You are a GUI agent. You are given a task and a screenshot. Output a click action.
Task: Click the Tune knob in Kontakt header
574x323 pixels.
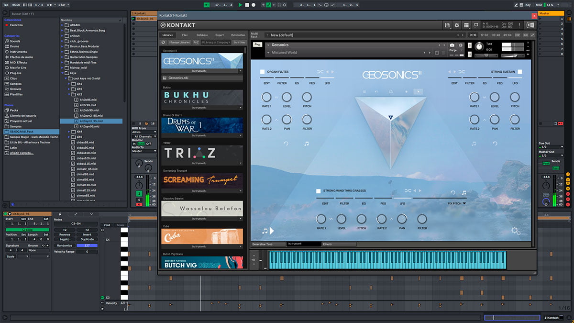click(x=479, y=46)
